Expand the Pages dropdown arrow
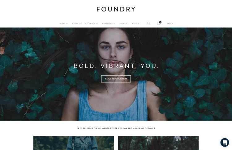This screenshot has width=232, height=150. click(80, 24)
